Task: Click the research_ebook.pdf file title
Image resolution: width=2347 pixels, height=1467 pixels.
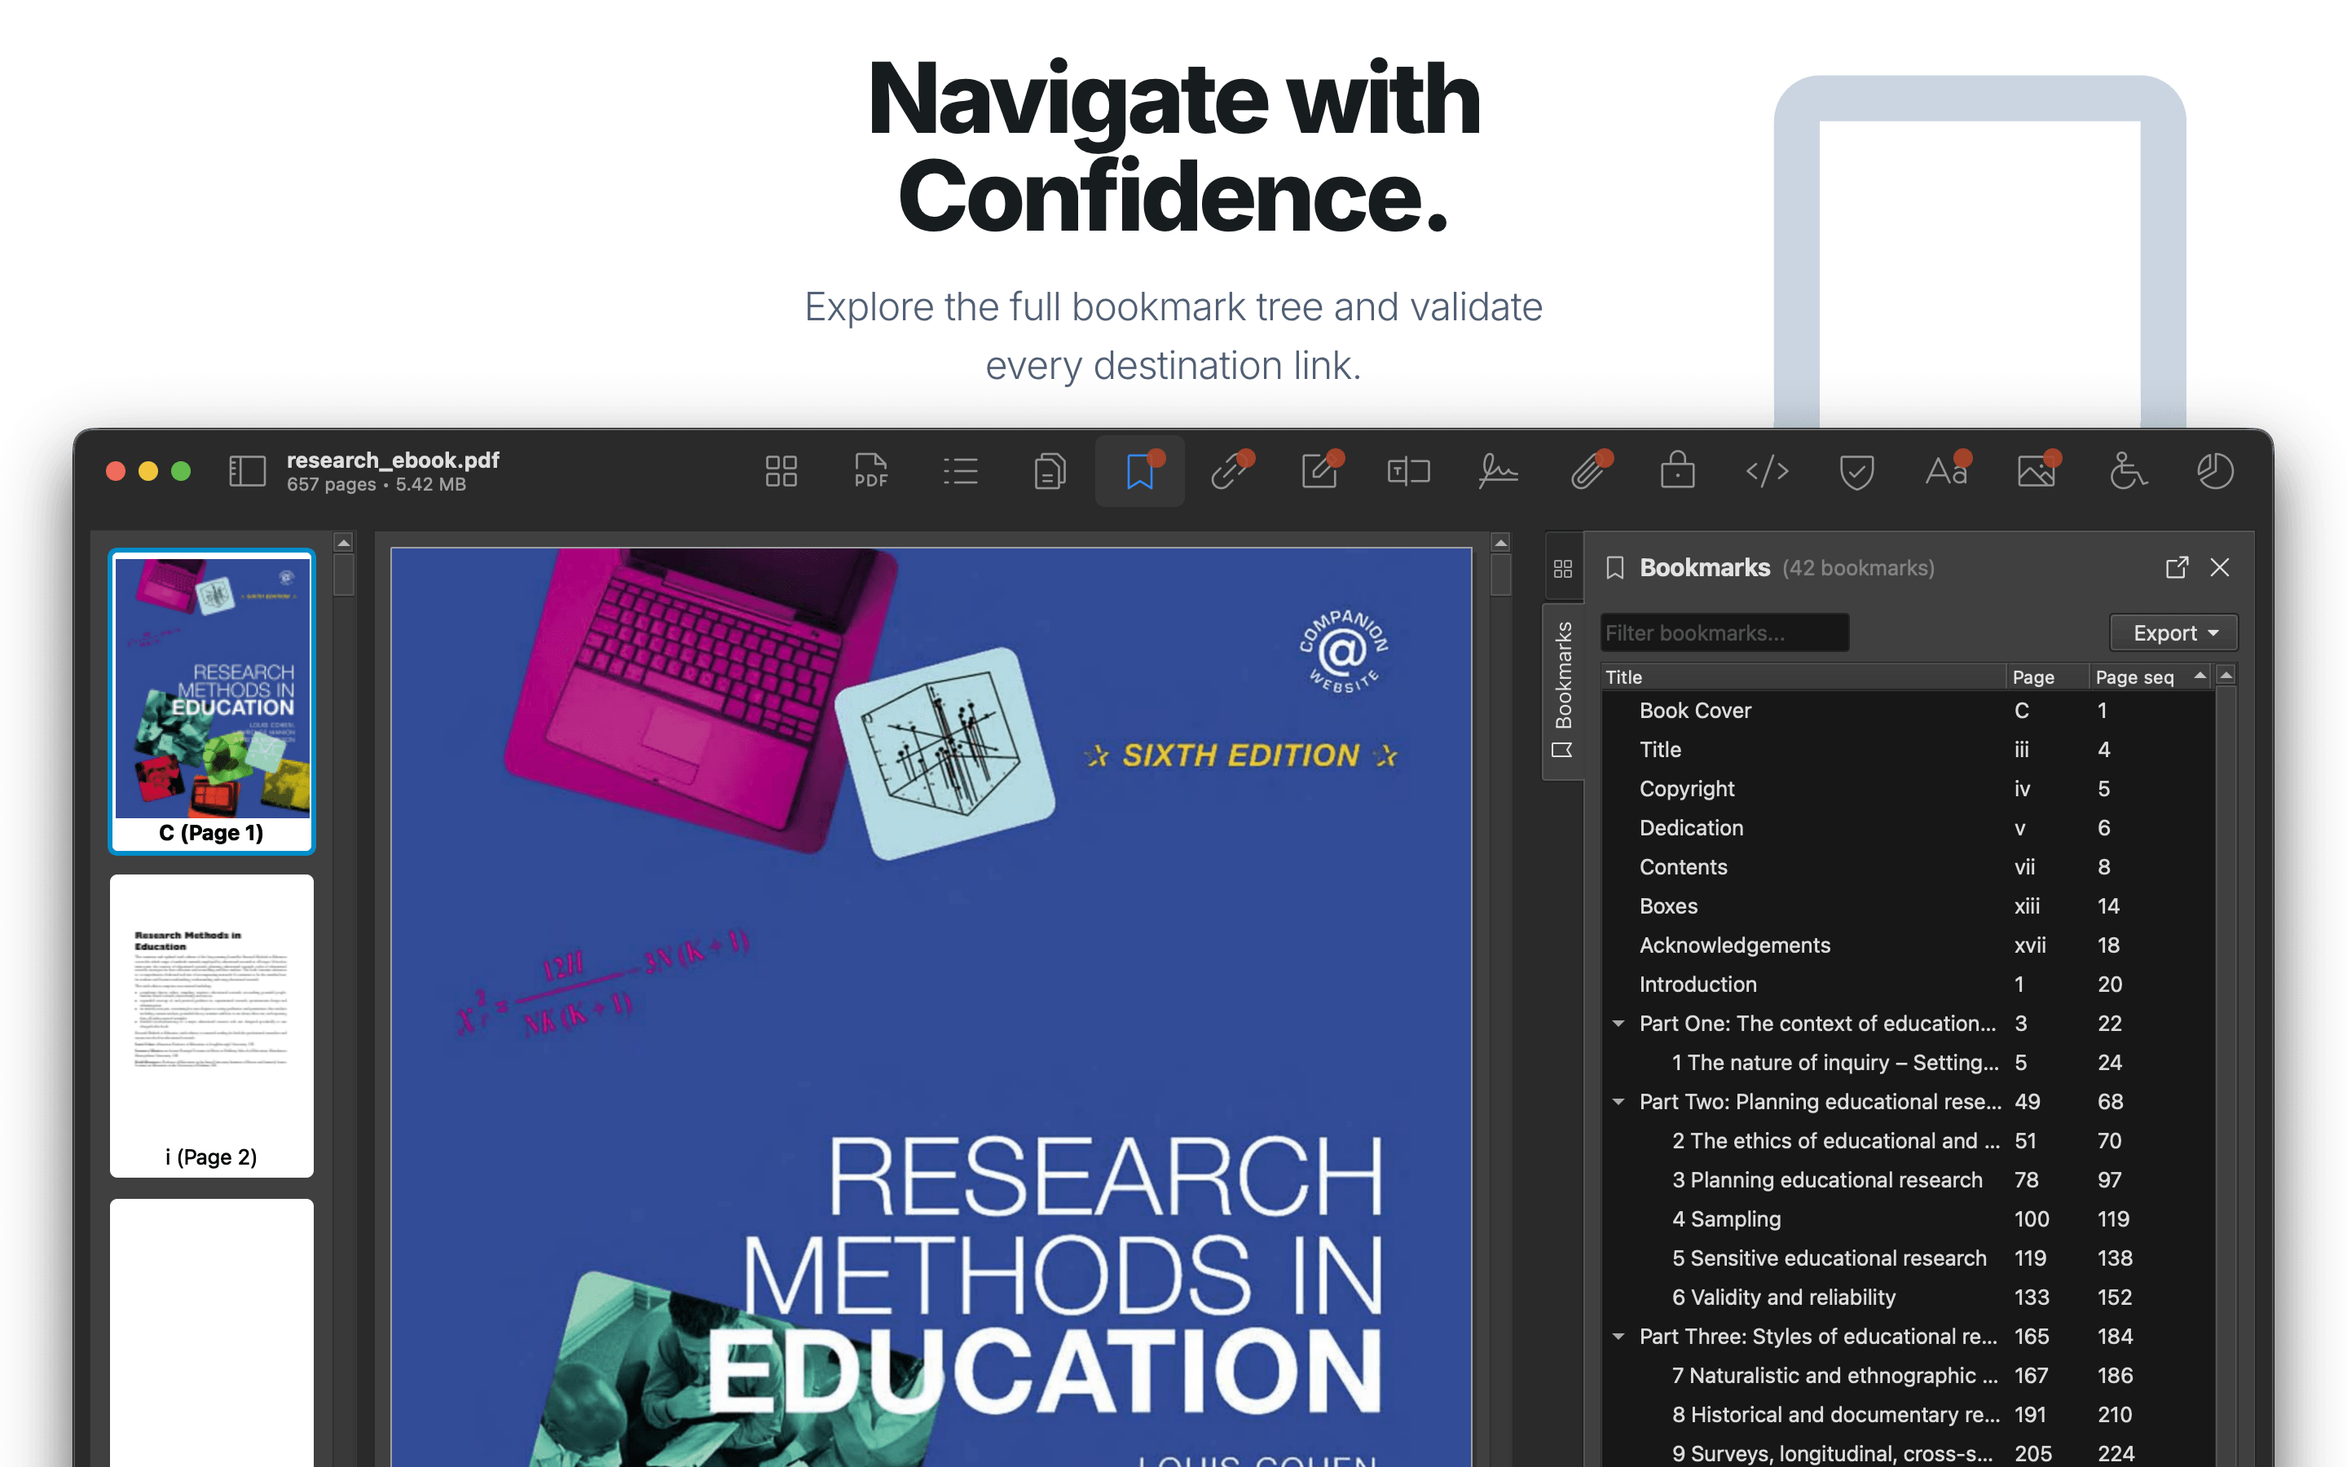Action: coord(393,460)
